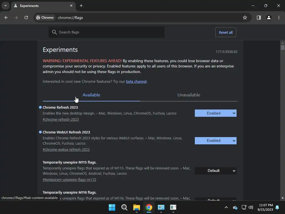Click the Chrome Refresh 2023 flag title

point(60,107)
